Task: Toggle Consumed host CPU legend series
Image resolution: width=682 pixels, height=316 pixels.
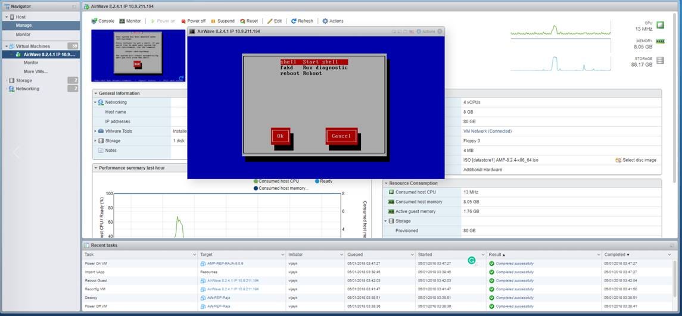Action: pos(276,181)
